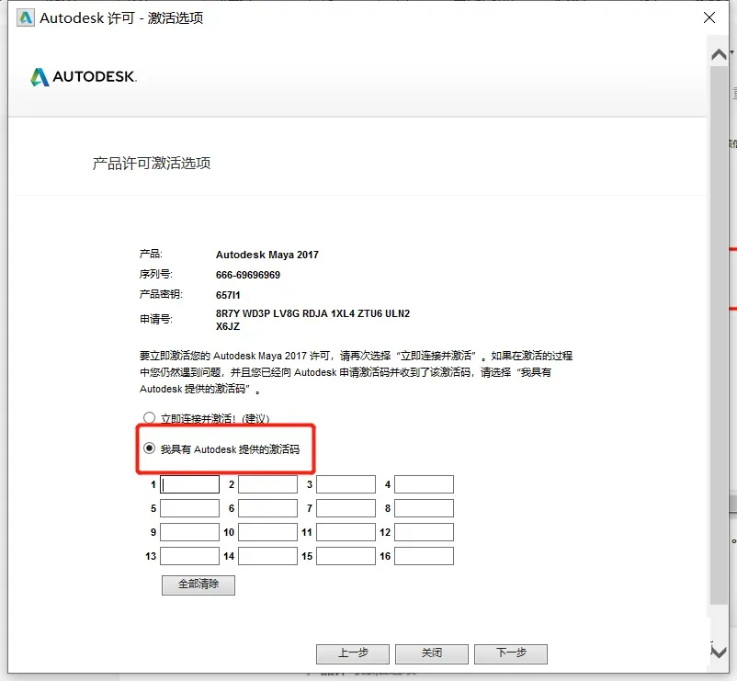Click activation code field 2
This screenshot has height=681, width=737.
tap(268, 484)
